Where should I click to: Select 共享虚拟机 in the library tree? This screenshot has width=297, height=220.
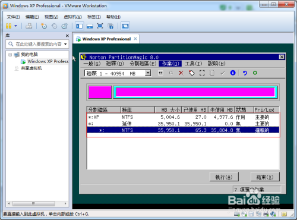31,68
